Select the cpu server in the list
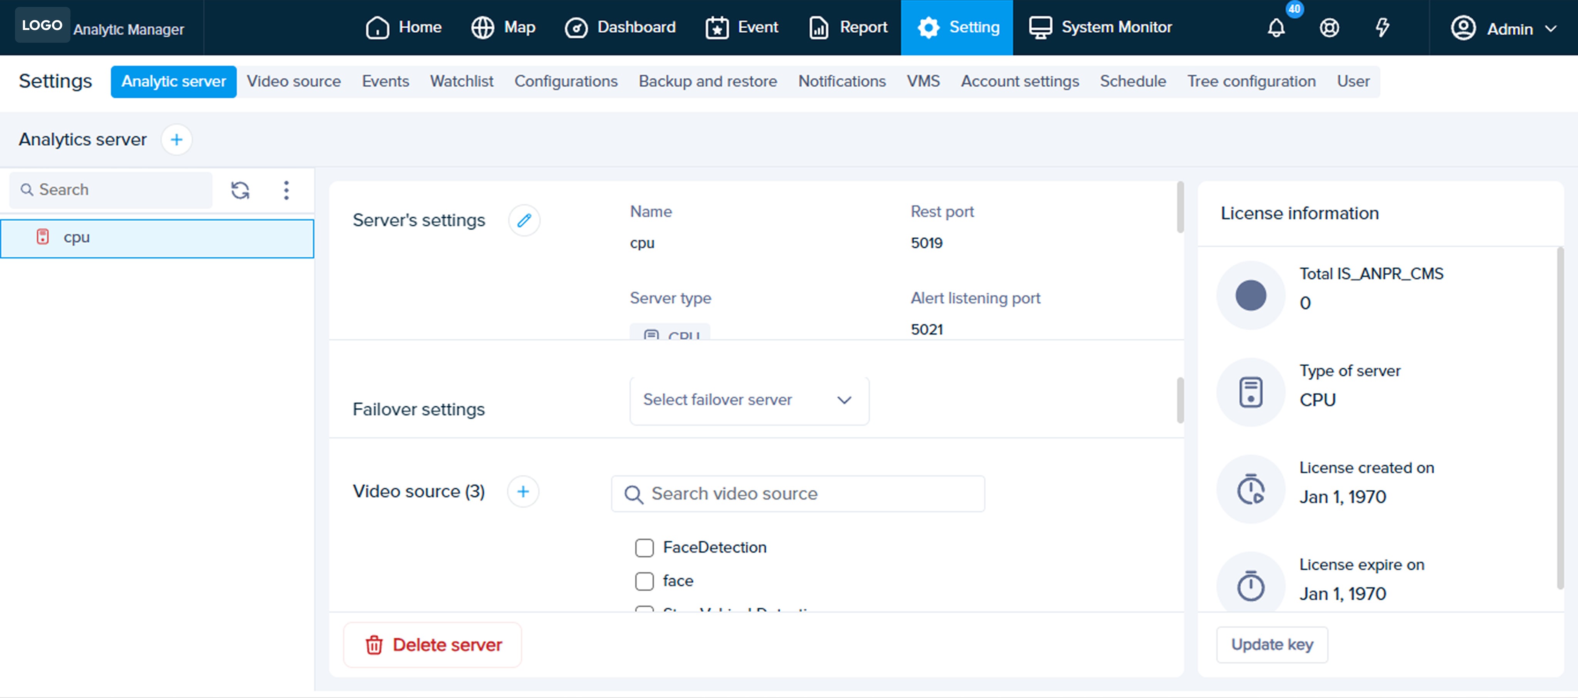 (157, 238)
